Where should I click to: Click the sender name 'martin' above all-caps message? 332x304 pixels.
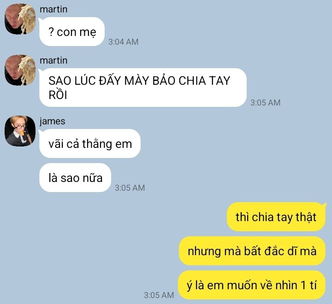[x=53, y=60]
